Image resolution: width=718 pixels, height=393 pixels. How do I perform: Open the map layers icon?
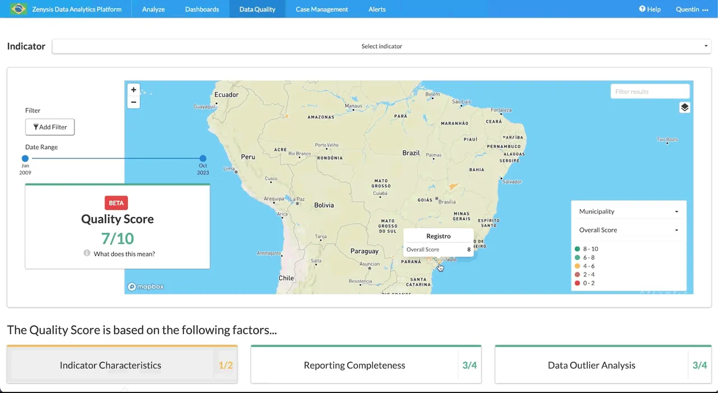point(684,108)
